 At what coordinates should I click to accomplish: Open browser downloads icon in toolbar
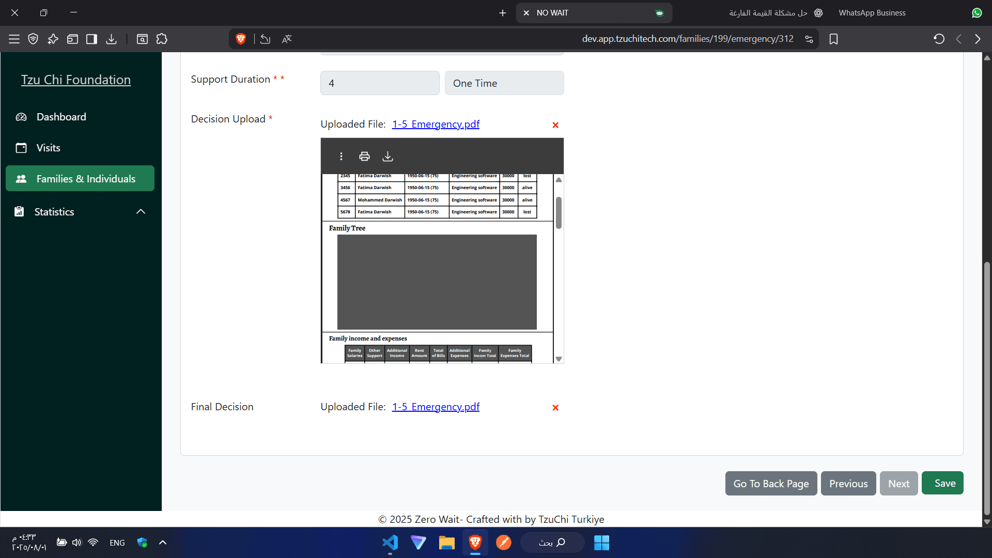coord(111,39)
